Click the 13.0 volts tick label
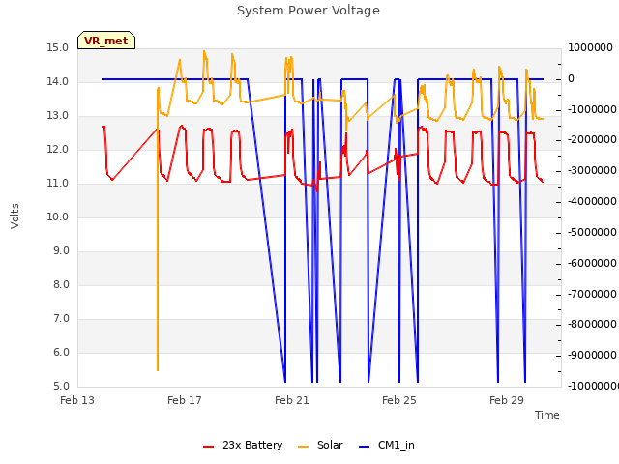The width and height of the screenshot is (619, 464). (x=58, y=116)
